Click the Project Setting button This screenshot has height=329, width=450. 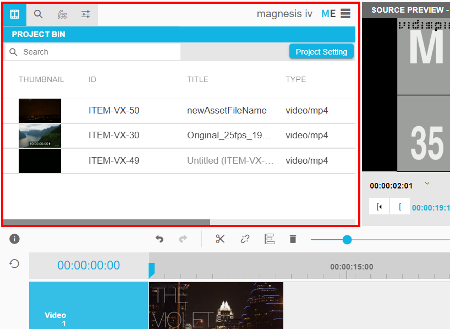pyautogui.click(x=321, y=52)
